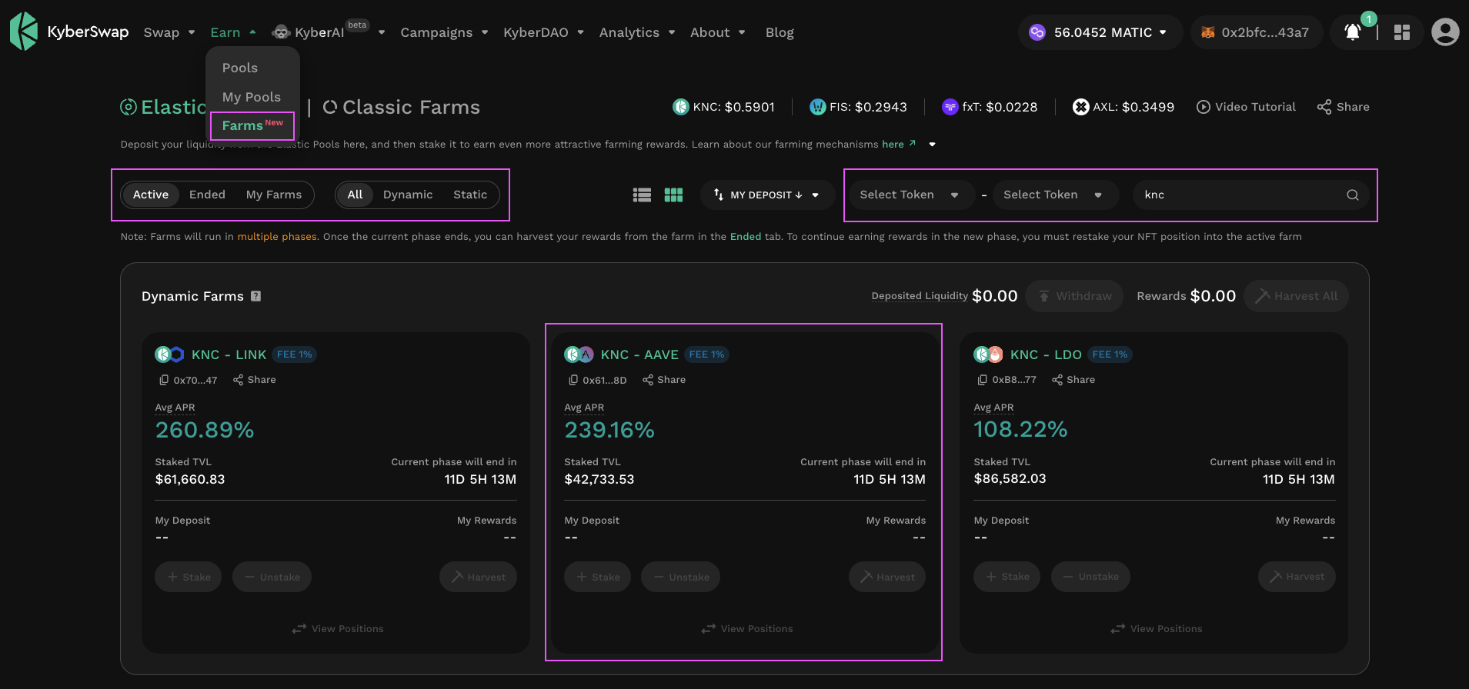
Task: Share the KNC - LINK farm
Action: tap(255, 380)
